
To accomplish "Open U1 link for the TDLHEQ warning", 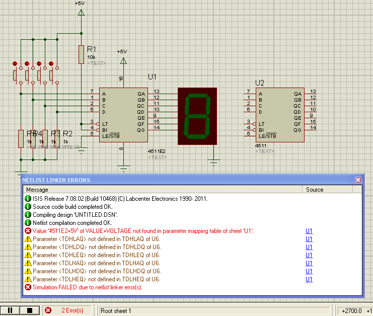I will point(309,279).
